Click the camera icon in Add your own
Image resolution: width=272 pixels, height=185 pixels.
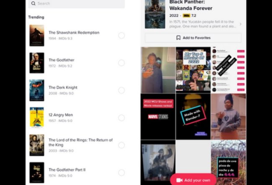coord(180,180)
